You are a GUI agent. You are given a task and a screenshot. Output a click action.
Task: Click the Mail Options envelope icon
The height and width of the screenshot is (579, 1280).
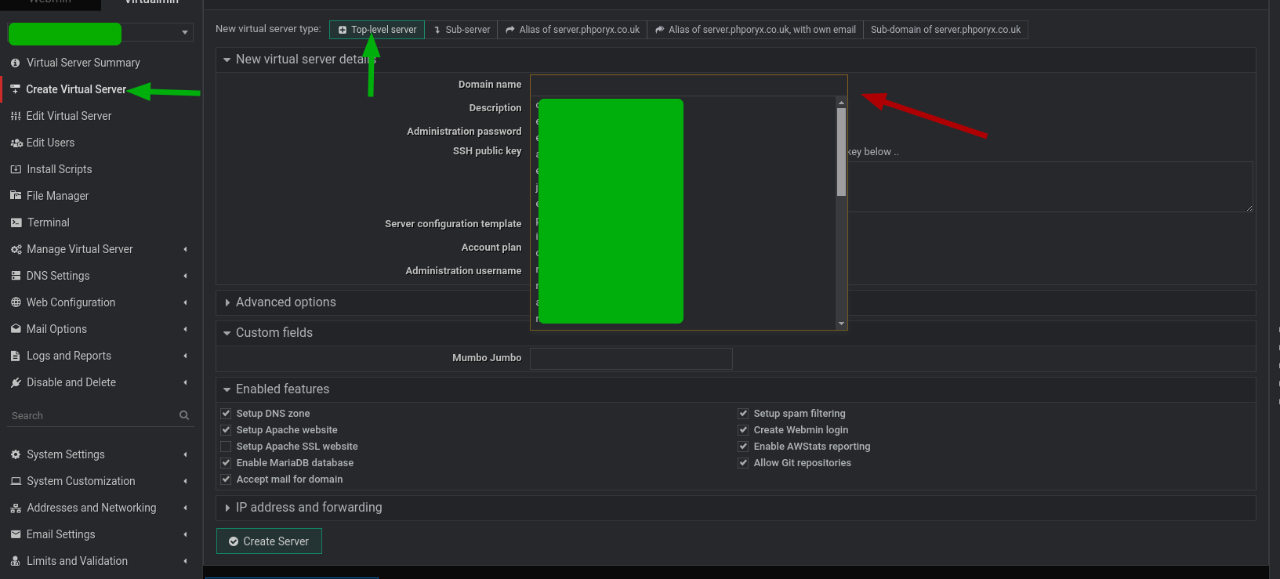click(16, 329)
